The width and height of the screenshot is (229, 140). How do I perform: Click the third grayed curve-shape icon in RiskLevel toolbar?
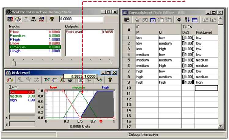[x=36, y=80]
